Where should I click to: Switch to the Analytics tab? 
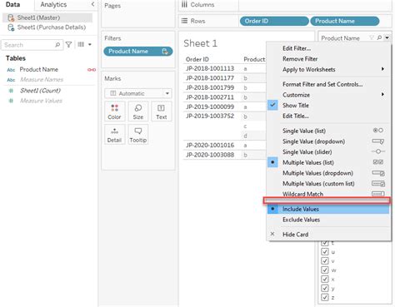click(53, 4)
